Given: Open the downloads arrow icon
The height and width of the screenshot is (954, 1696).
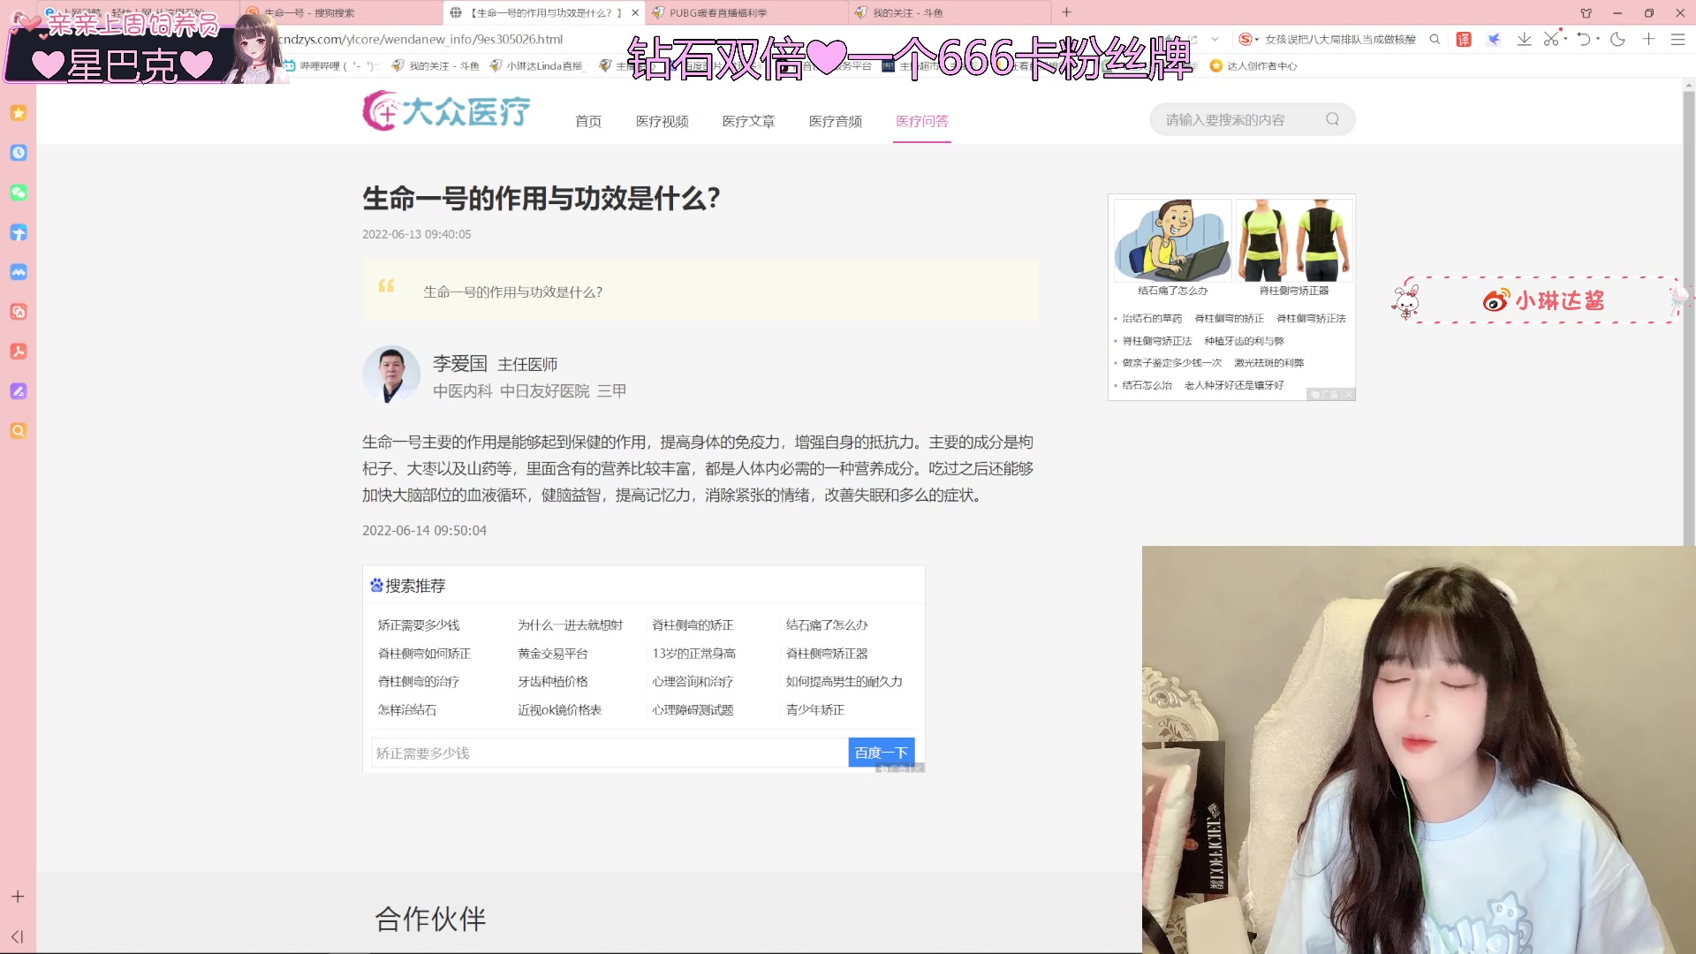Looking at the screenshot, I should 1524,39.
